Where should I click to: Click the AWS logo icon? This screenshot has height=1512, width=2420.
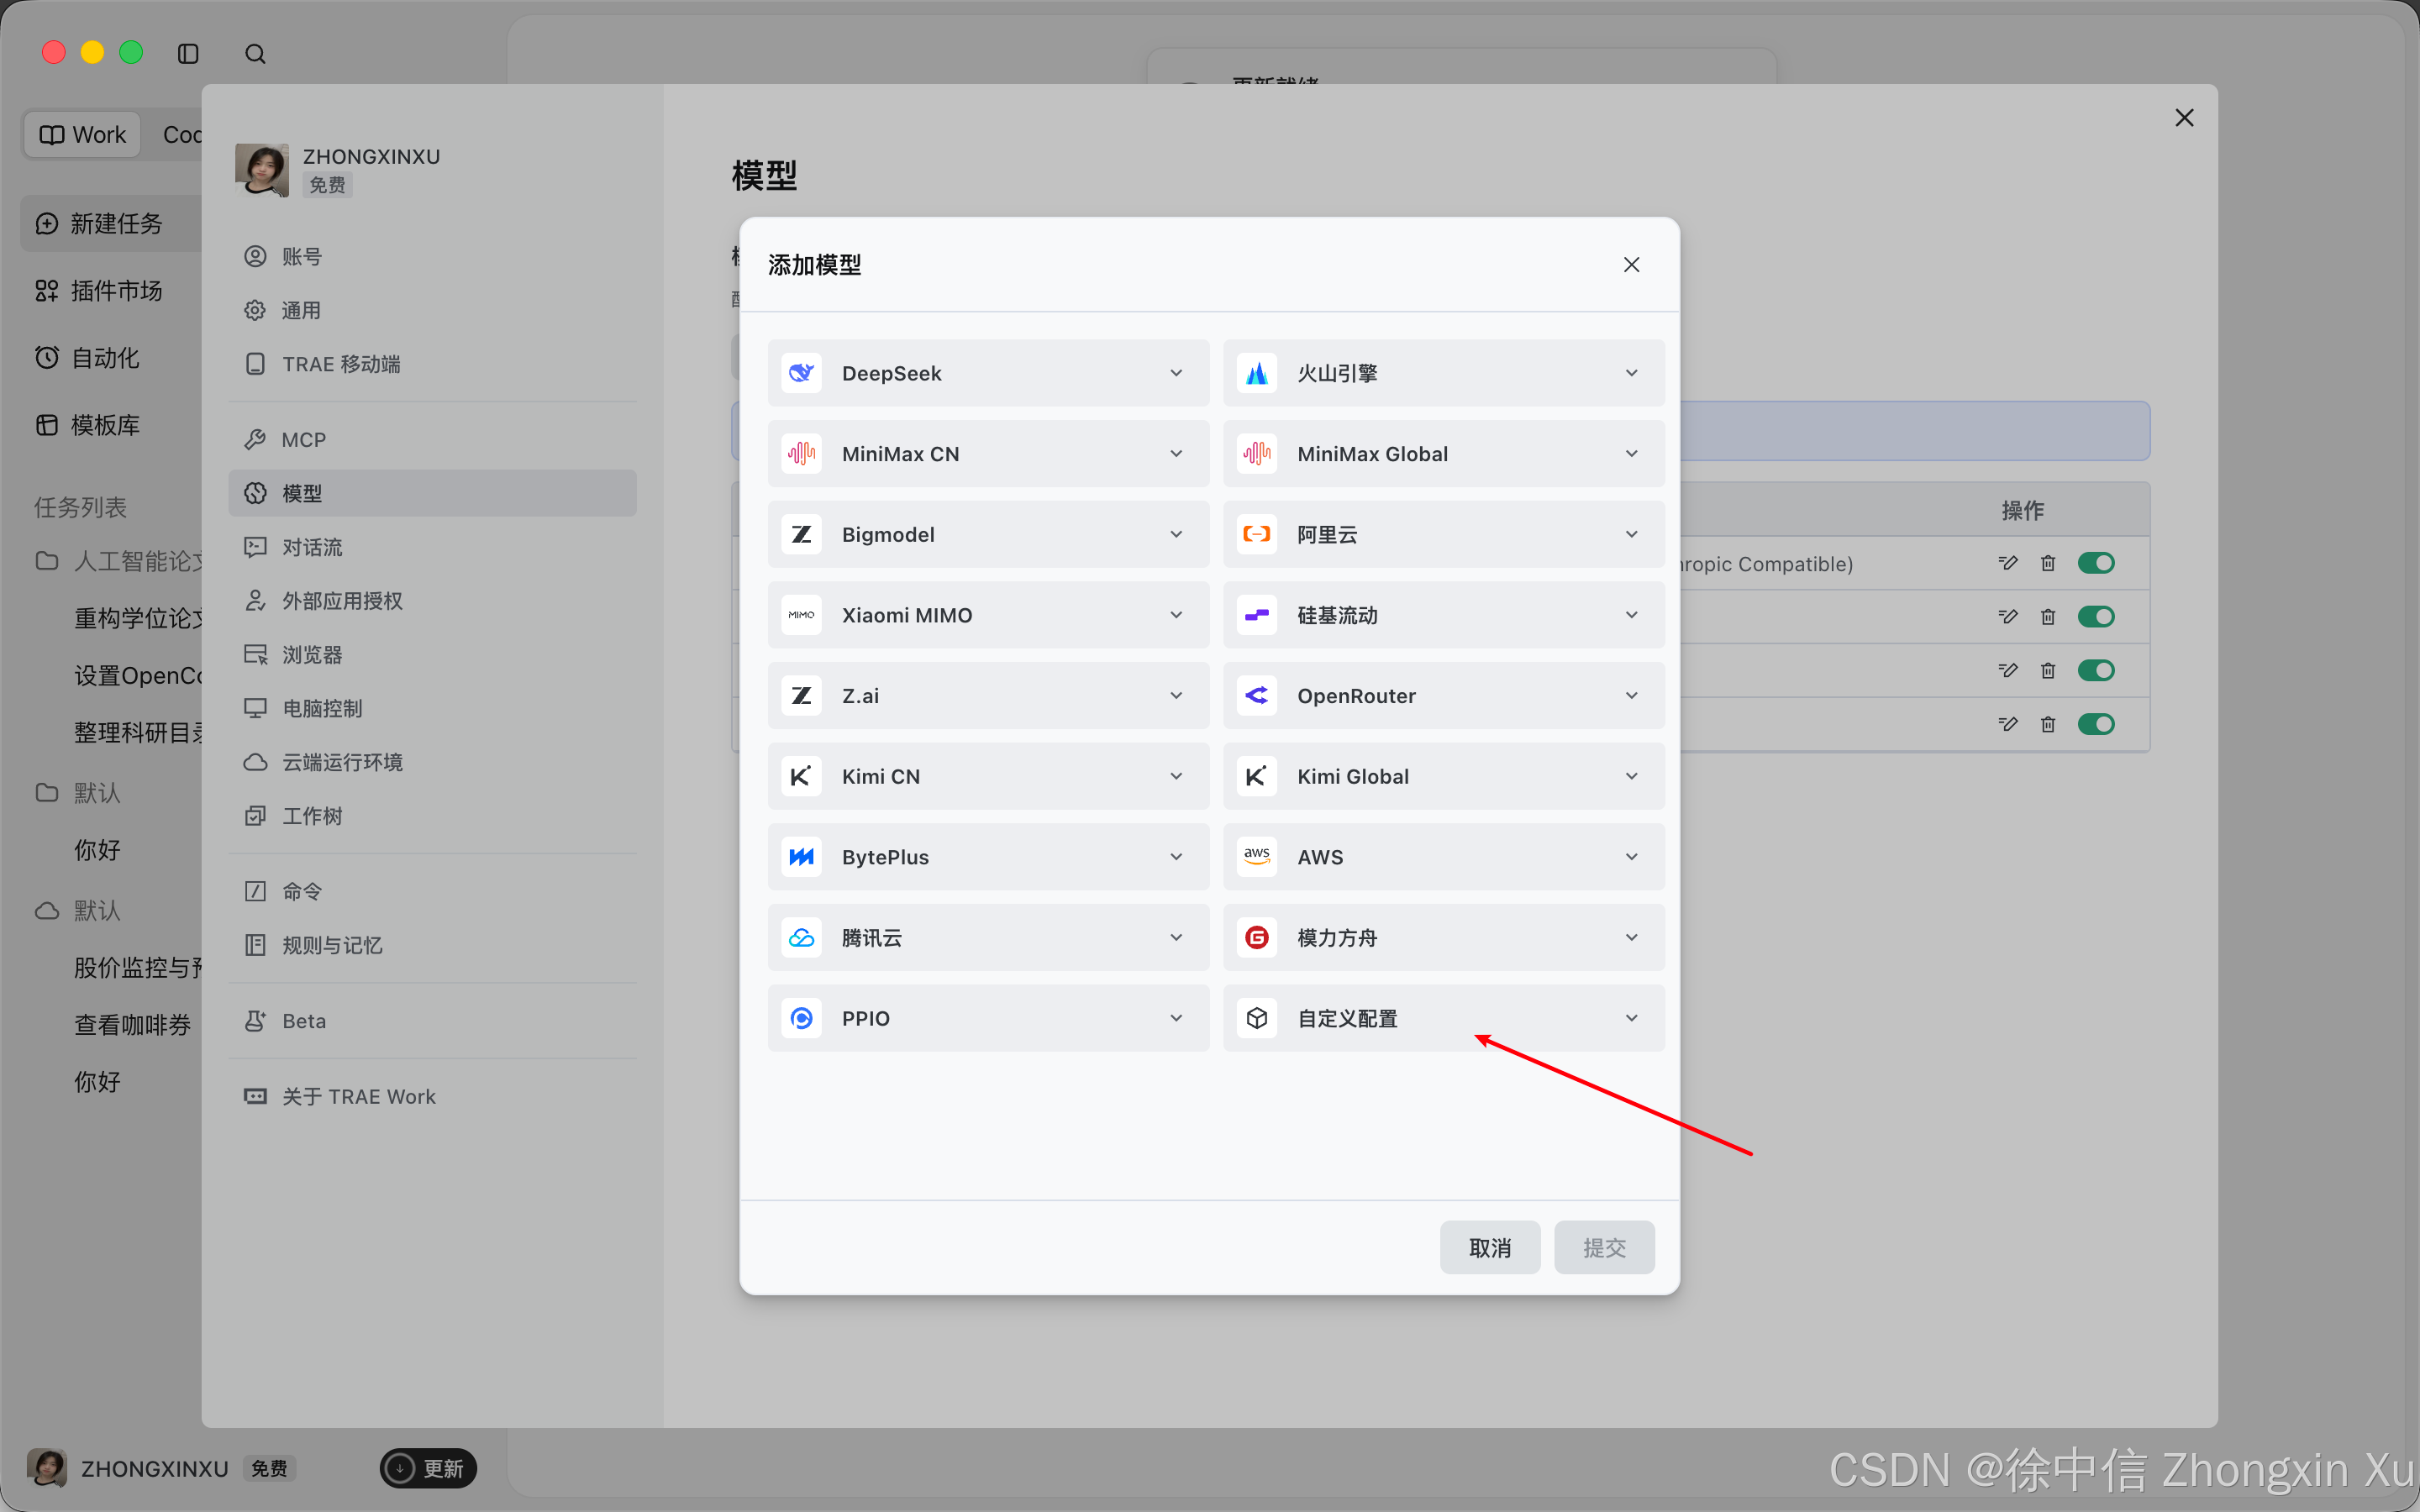(1257, 857)
